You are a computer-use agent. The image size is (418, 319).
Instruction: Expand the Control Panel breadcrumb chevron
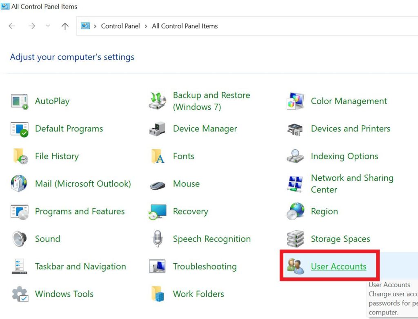pos(146,26)
